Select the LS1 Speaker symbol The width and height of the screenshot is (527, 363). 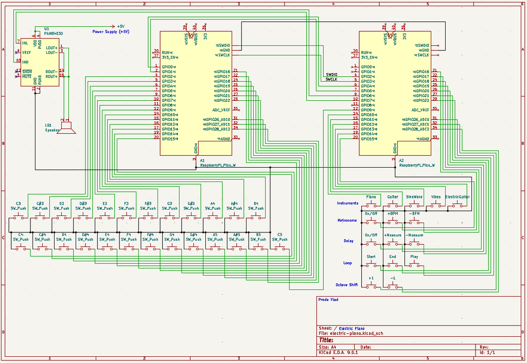pos(66,128)
